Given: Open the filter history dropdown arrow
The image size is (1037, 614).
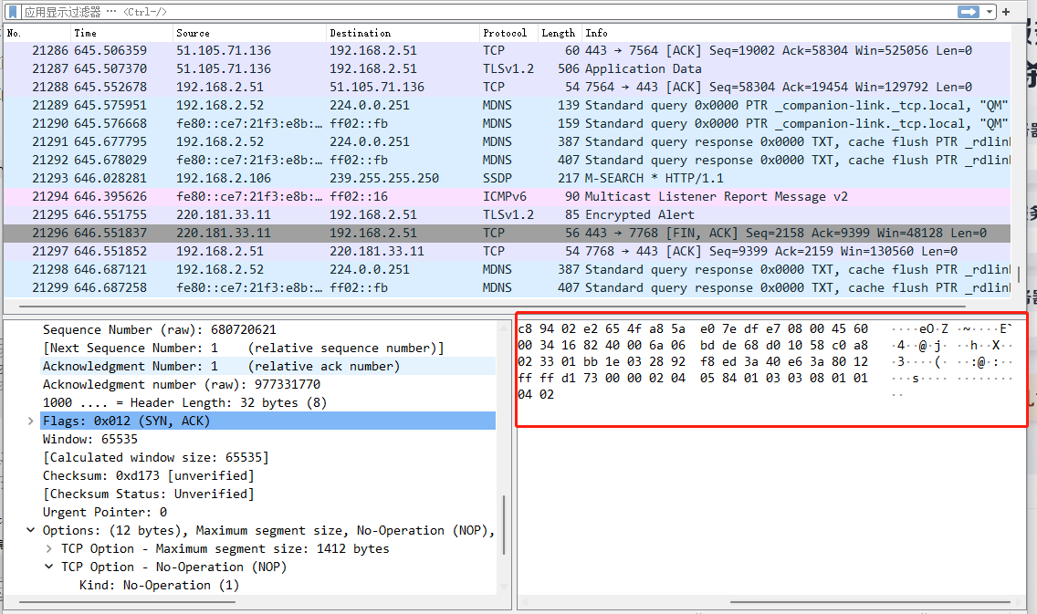Looking at the screenshot, I should (990, 12).
